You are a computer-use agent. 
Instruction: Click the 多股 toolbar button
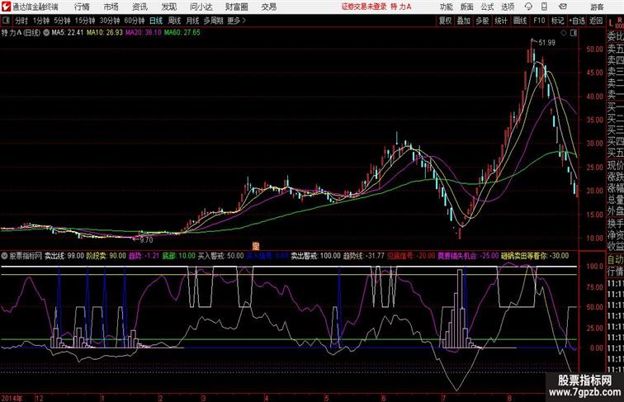pyautogui.click(x=482, y=21)
